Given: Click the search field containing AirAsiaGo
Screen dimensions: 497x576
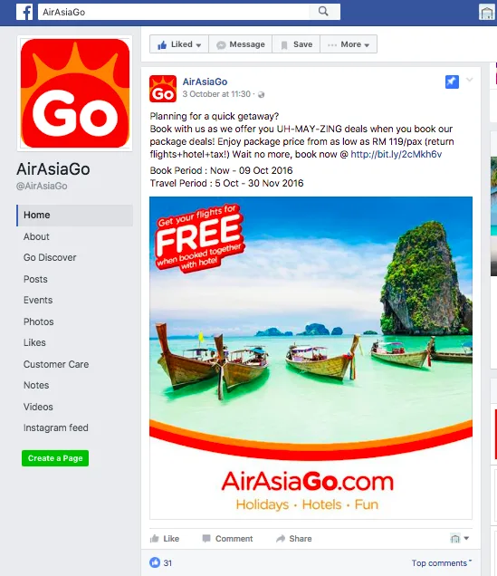Looking at the screenshot, I should point(174,12).
